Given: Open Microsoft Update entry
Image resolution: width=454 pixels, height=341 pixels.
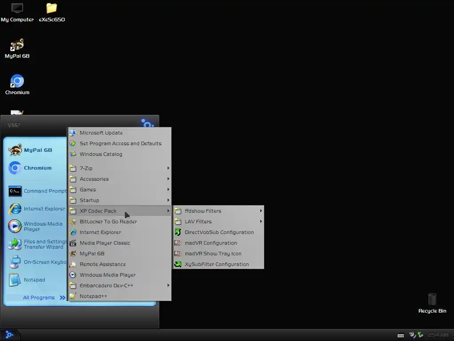Looking at the screenshot, I should click(x=120, y=133).
